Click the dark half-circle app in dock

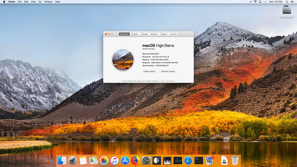click(157, 161)
